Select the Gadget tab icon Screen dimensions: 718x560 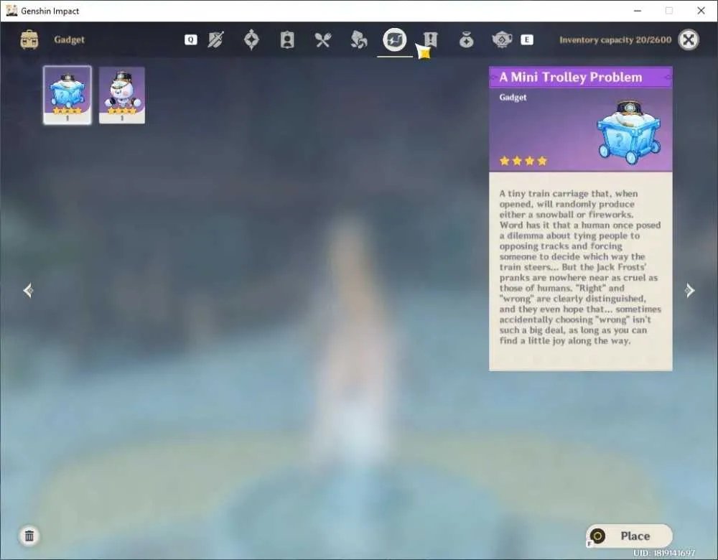(x=395, y=39)
